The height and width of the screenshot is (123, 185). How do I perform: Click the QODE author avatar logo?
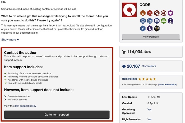pos(129,10)
